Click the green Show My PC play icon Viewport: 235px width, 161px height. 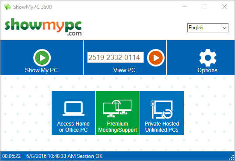42,58
